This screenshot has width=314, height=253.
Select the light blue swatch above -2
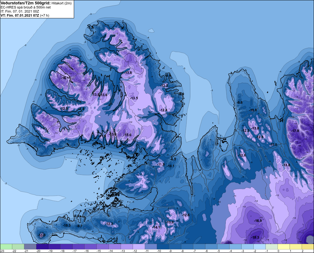[259, 246]
